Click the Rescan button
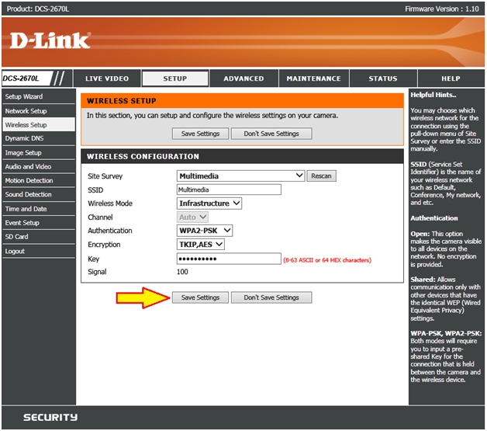 pyautogui.click(x=321, y=176)
